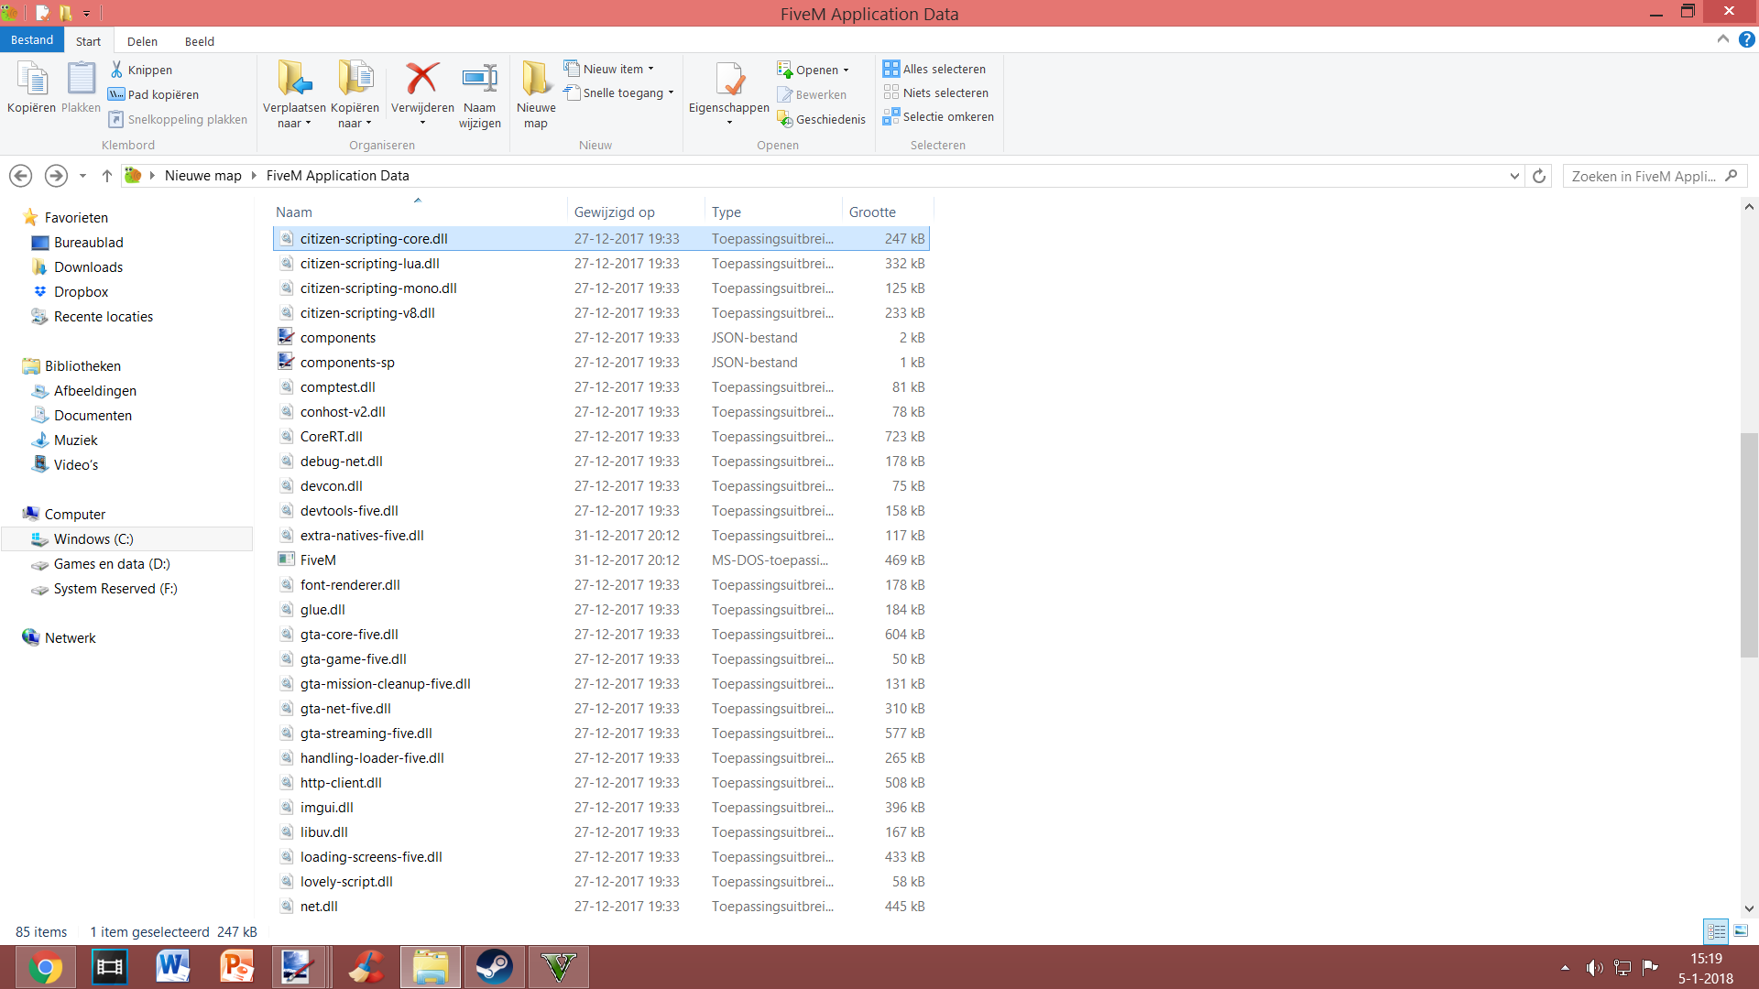This screenshot has width=1759, height=989.
Task: Open recent locations dropdown arrow
Action: click(x=82, y=176)
